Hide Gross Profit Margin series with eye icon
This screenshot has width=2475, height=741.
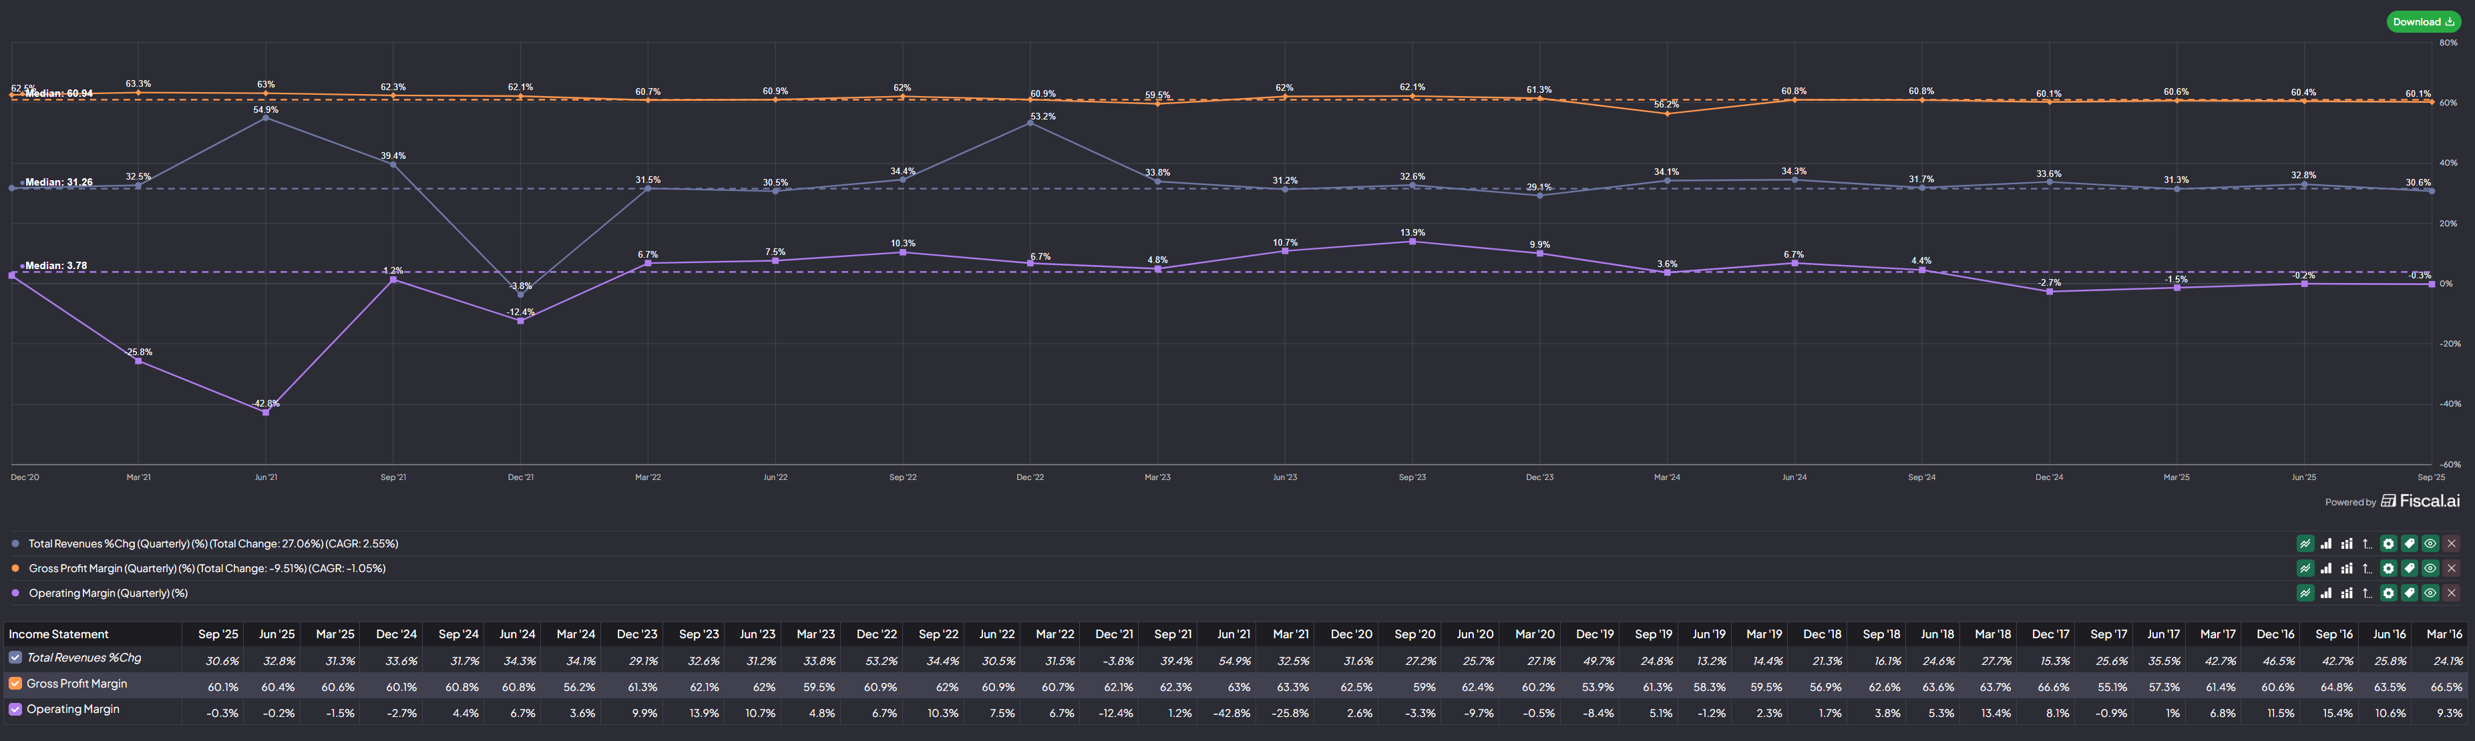pyautogui.click(x=2431, y=568)
